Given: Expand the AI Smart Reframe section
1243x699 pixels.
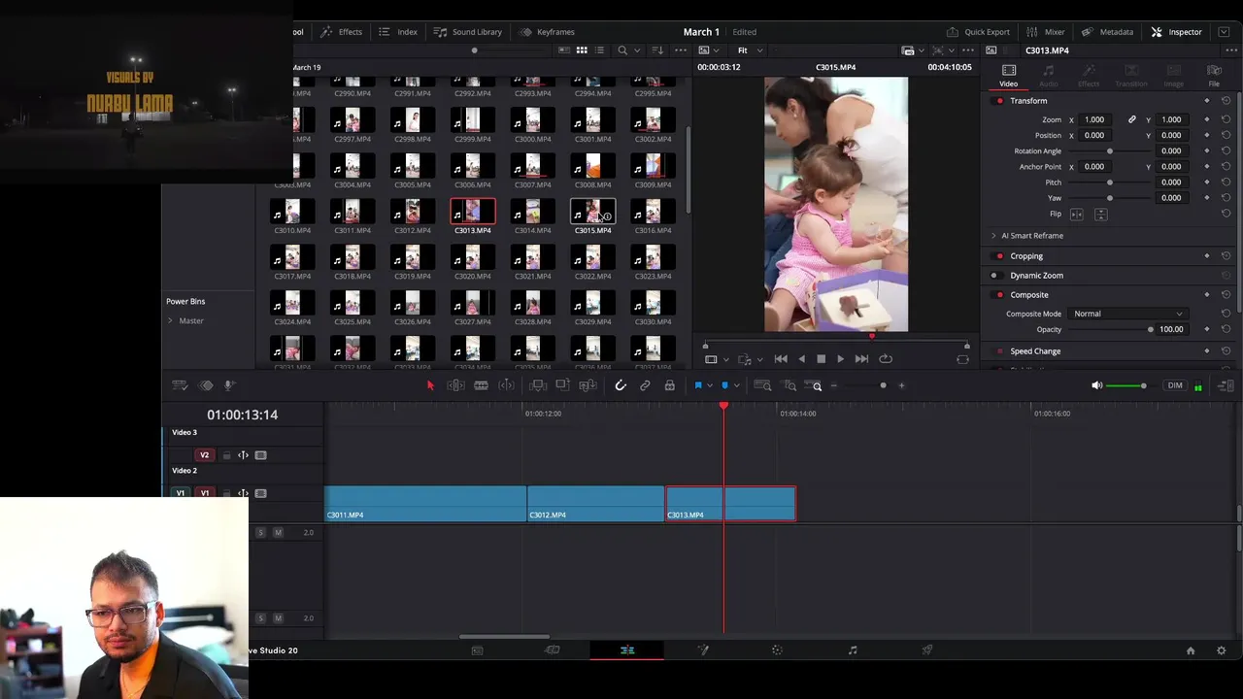Looking at the screenshot, I should (x=993, y=236).
